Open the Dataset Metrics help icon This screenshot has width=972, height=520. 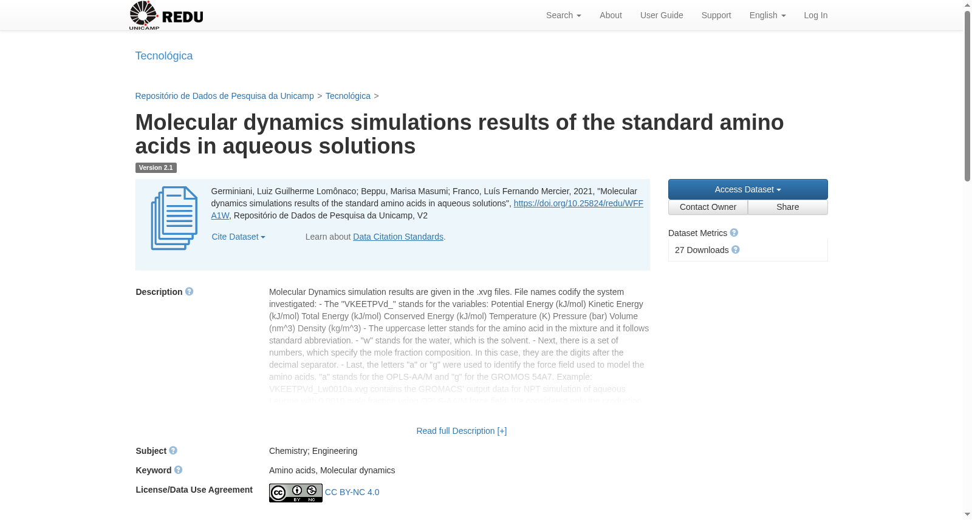tap(734, 233)
